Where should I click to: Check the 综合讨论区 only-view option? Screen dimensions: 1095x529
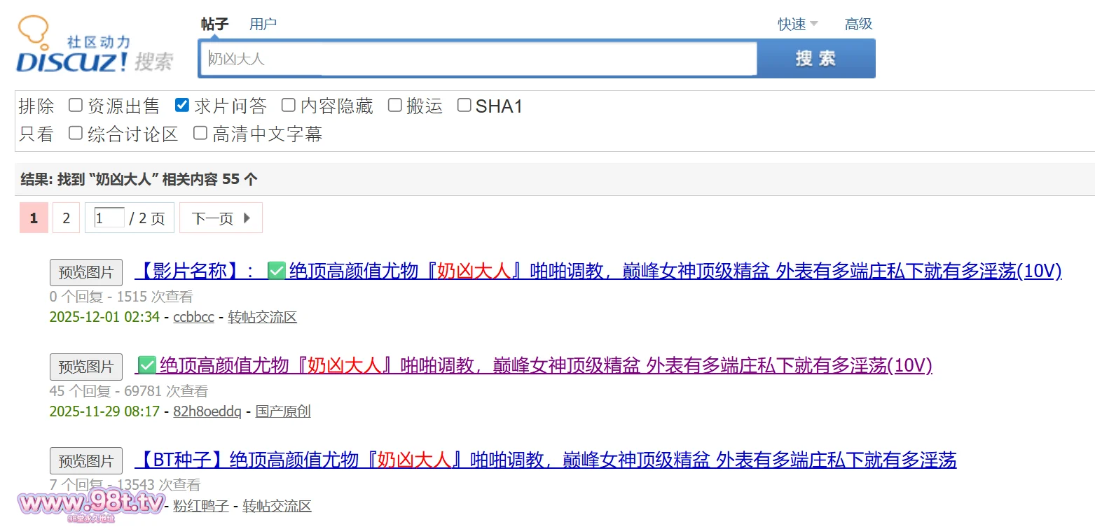point(76,133)
